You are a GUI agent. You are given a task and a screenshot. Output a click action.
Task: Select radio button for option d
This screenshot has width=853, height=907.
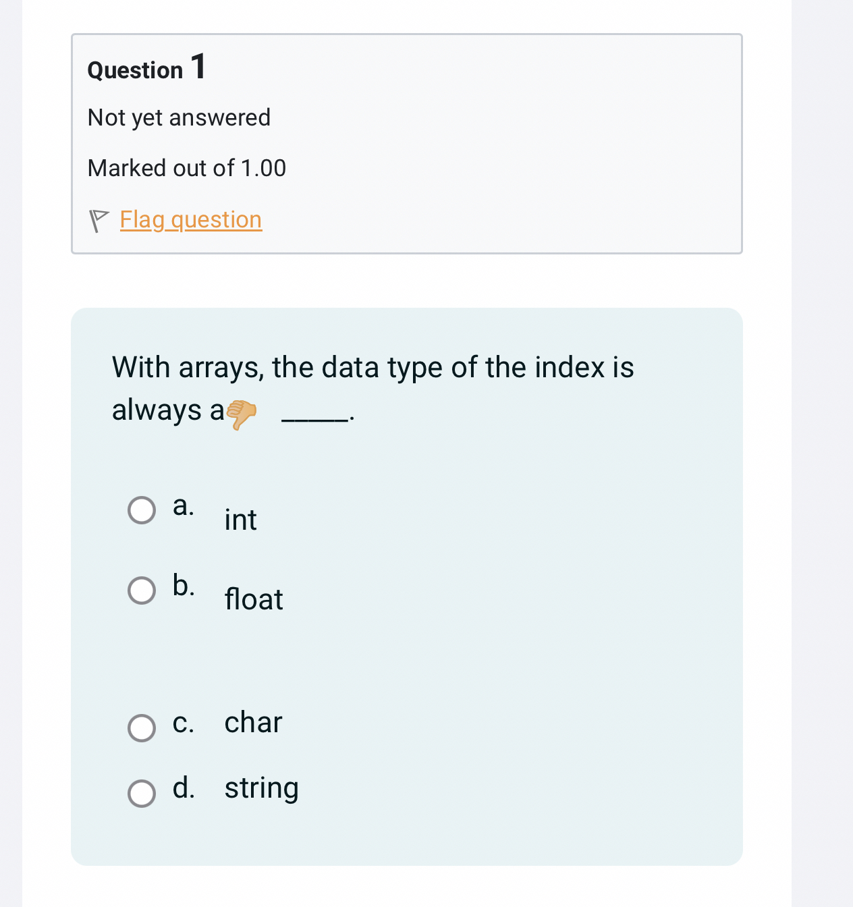[142, 792]
